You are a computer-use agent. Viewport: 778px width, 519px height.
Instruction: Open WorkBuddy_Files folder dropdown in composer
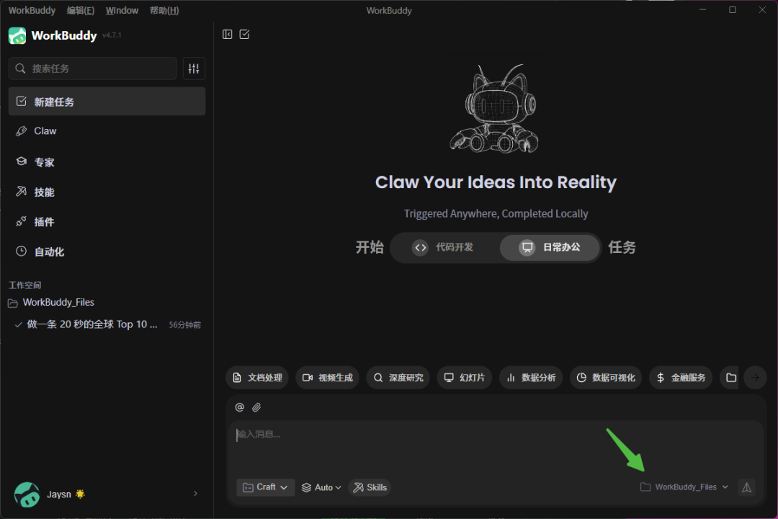[684, 487]
